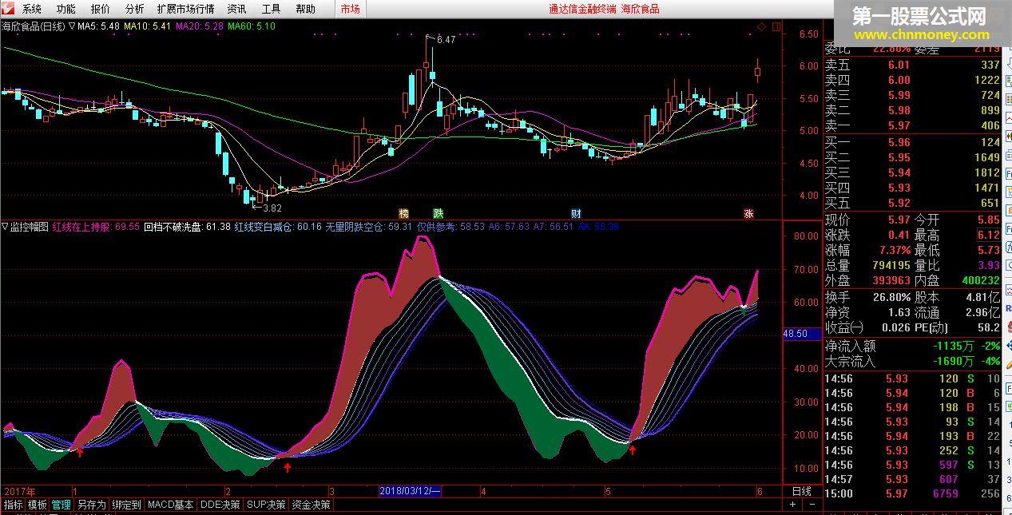Click the 涨幅 7.37% value

coord(895,250)
